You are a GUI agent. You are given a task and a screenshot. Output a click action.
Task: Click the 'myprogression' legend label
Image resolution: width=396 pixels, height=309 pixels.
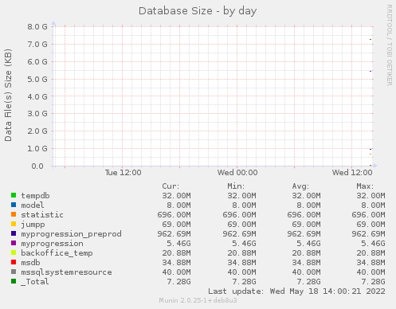coord(52,244)
